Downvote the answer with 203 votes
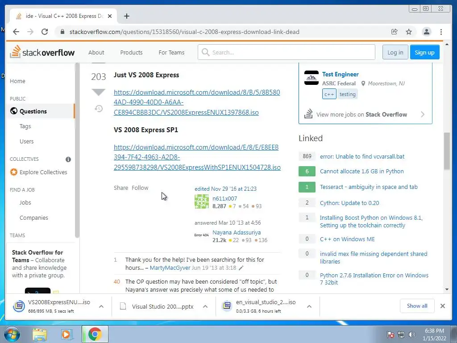 (x=99, y=92)
